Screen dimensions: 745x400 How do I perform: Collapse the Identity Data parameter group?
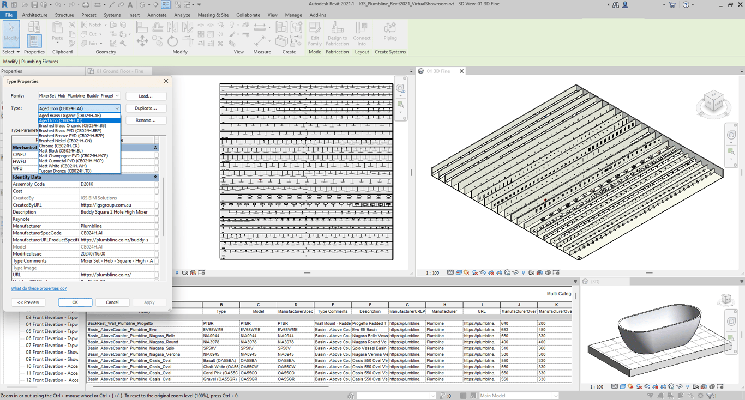coord(155,177)
